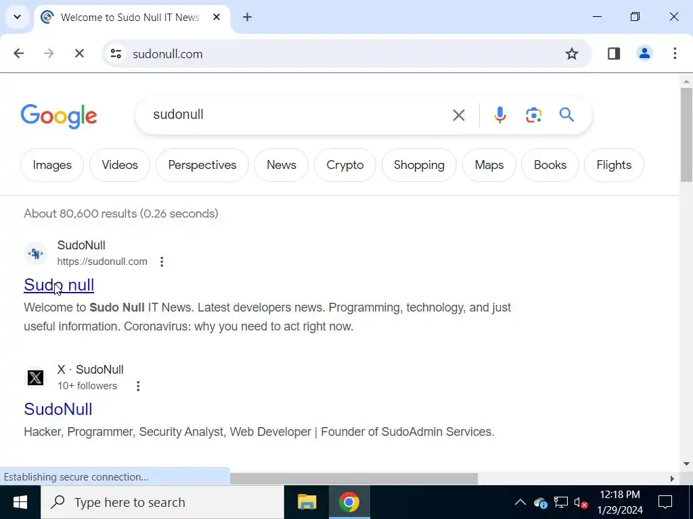Show hidden system tray icons
The width and height of the screenshot is (693, 519).
coord(520,502)
